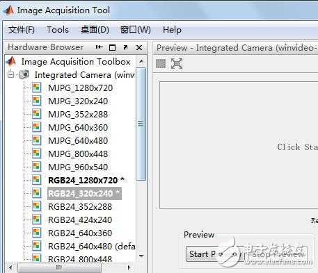Click the format icon beside MJPG_1280x720

pos(37,88)
